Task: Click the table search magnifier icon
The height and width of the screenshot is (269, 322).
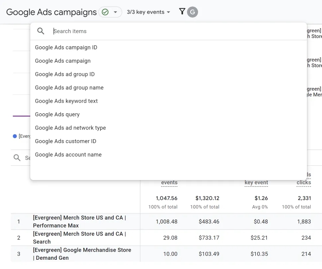Action: (x=17, y=158)
